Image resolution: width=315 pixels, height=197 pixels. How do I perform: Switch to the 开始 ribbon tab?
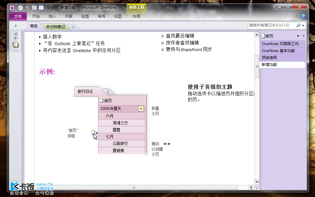[x=36, y=16]
